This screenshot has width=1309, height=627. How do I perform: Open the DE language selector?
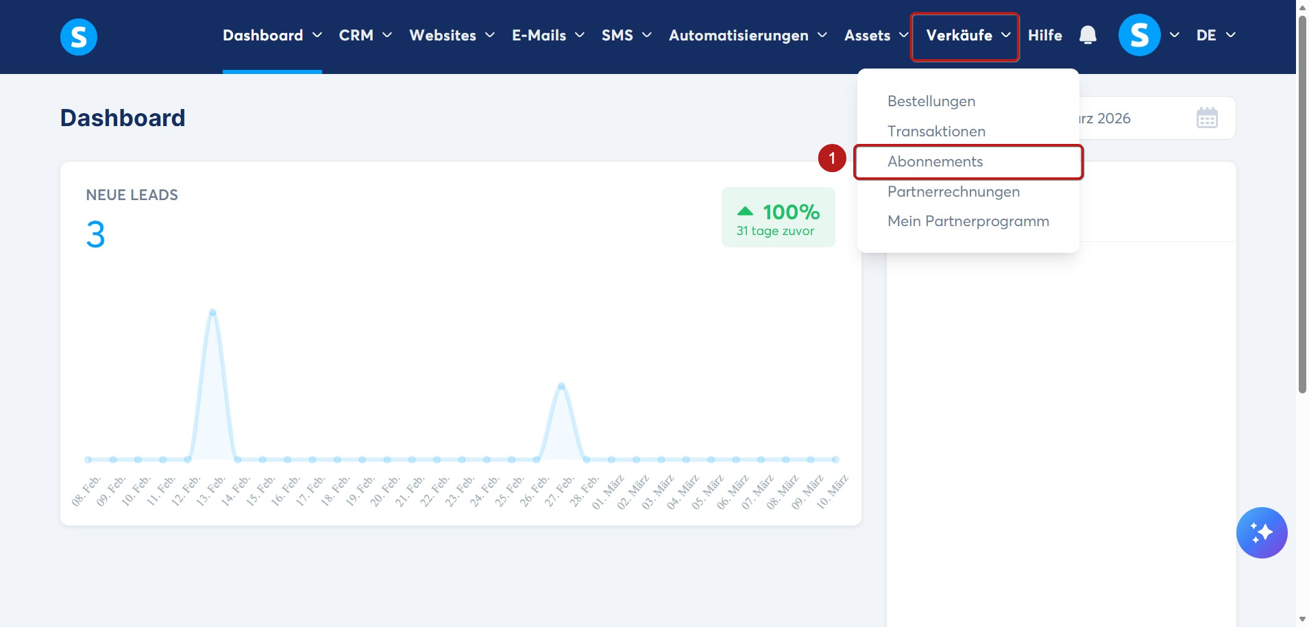1216,35
